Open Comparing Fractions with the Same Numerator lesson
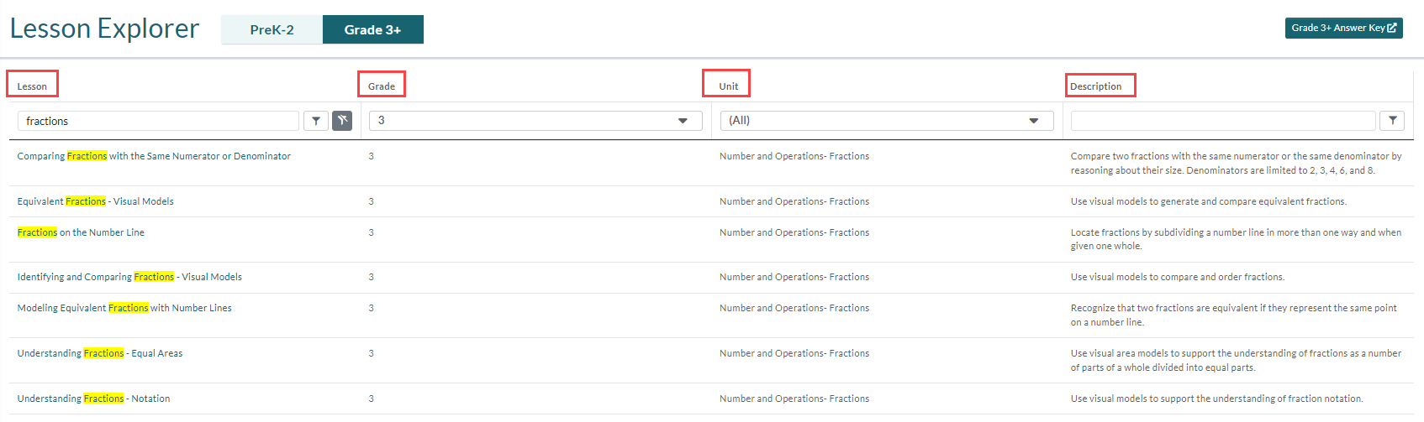Viewport: 1424px width, 422px height. click(x=154, y=156)
